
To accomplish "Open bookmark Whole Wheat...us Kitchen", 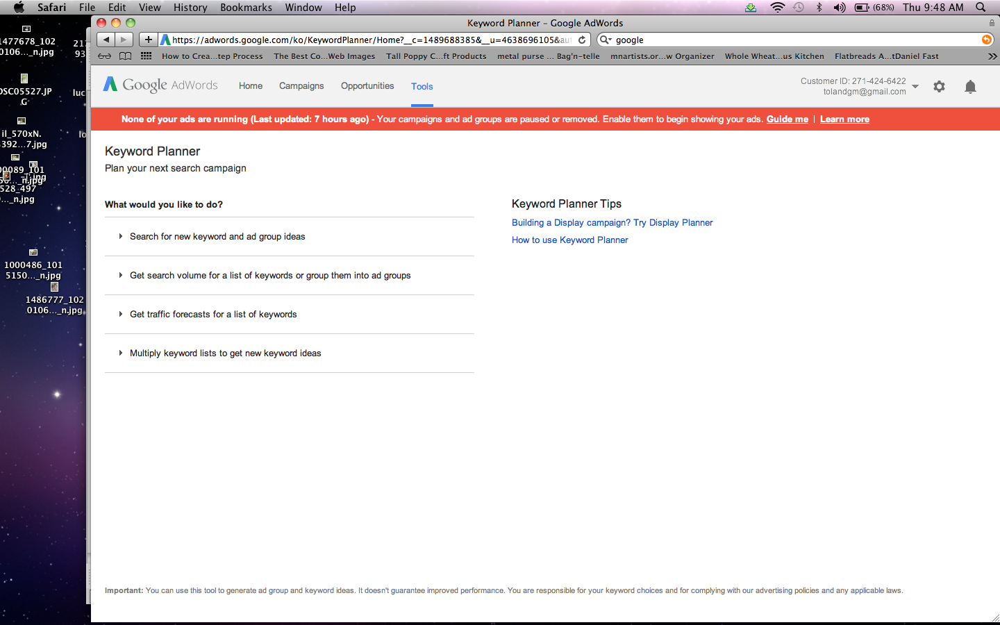I will click(x=774, y=56).
